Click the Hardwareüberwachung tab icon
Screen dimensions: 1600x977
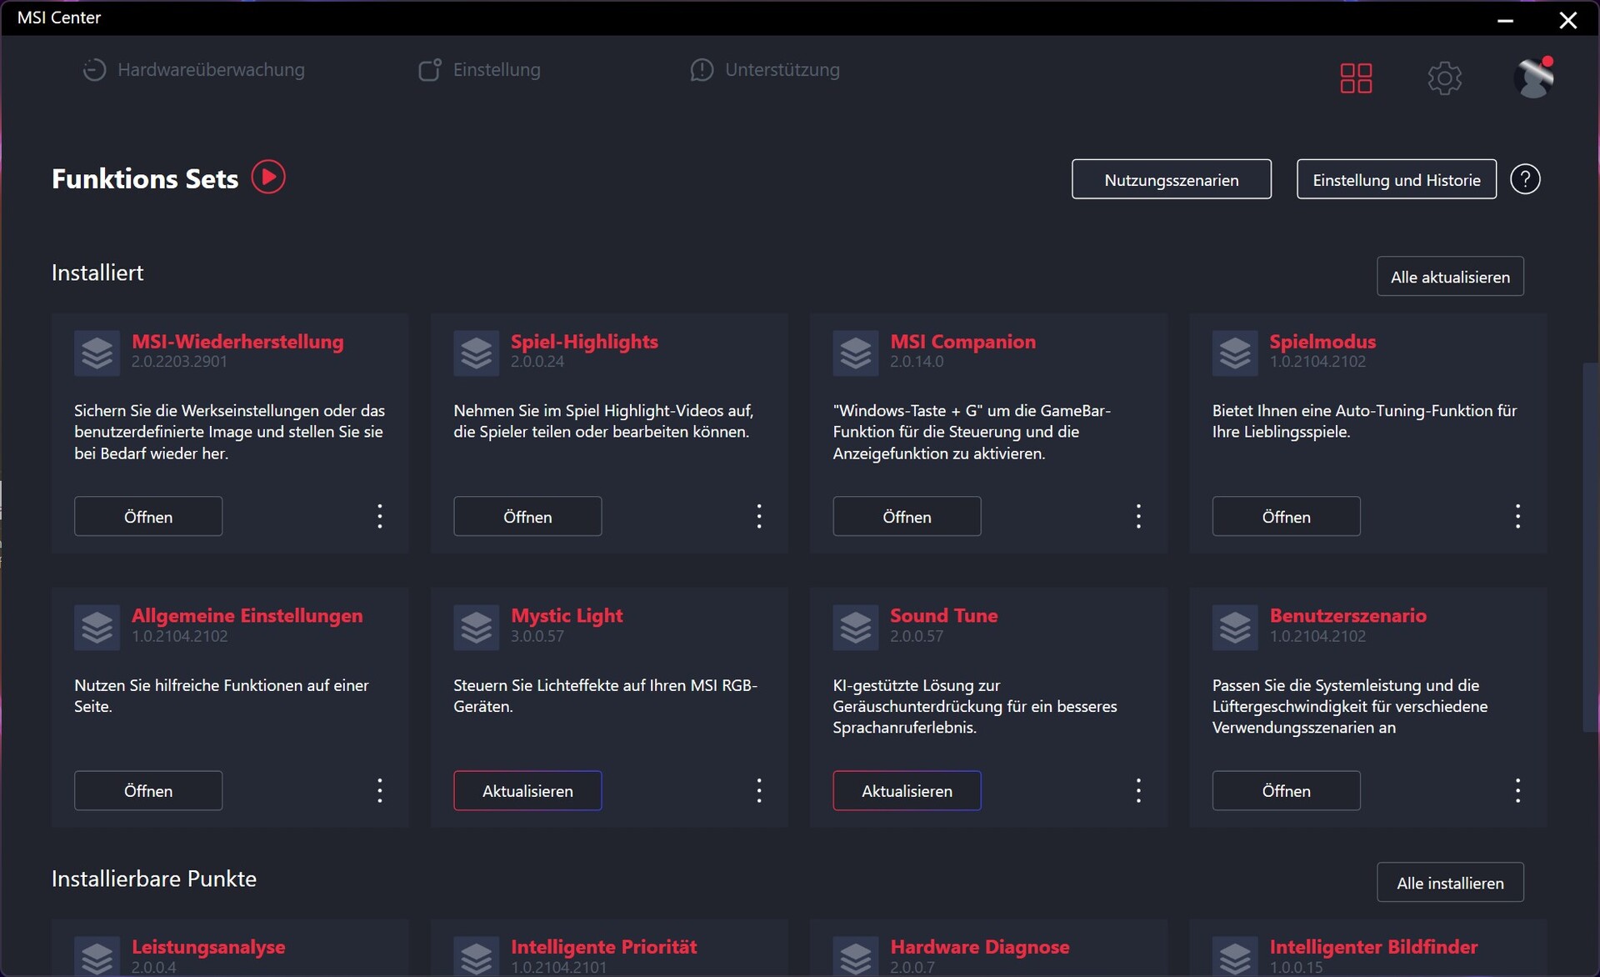click(x=94, y=70)
